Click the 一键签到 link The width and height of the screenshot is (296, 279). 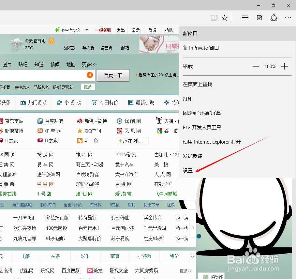(x=103, y=30)
